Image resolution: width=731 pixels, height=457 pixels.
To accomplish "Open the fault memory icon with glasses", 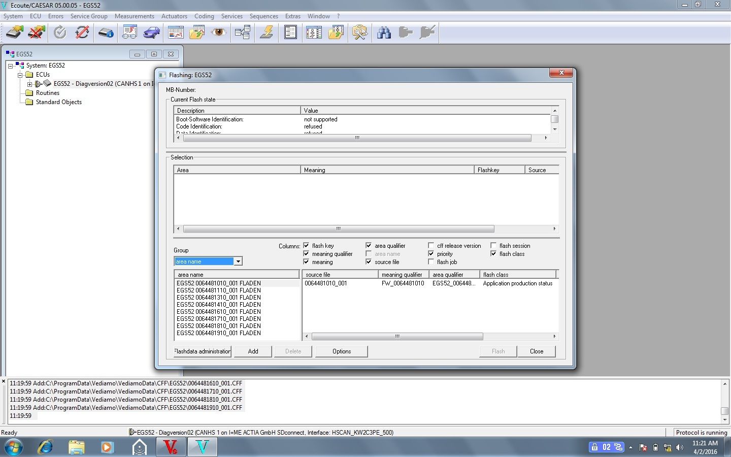I will click(129, 33).
